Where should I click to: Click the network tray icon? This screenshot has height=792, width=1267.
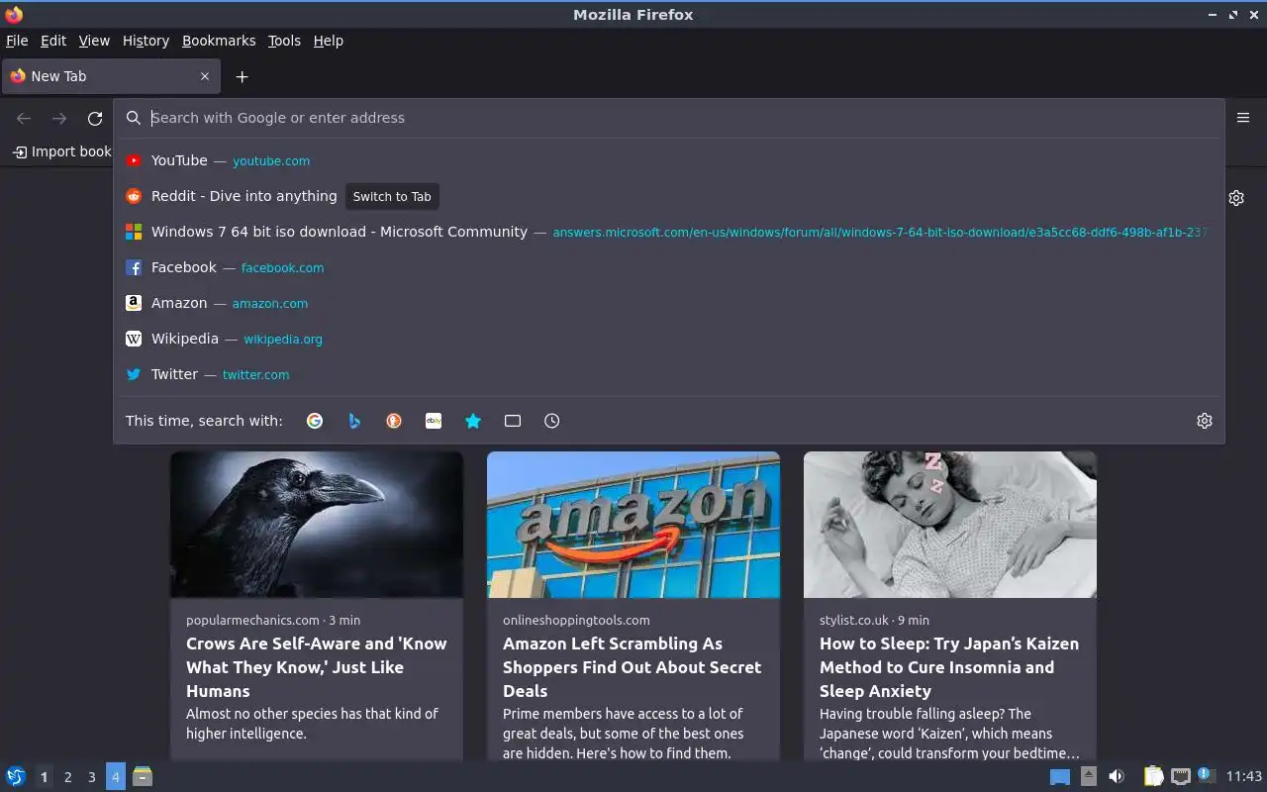pos(1180,776)
